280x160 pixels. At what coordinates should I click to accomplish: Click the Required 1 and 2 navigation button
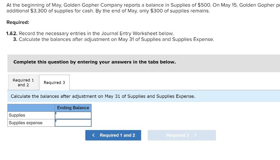click(x=113, y=135)
